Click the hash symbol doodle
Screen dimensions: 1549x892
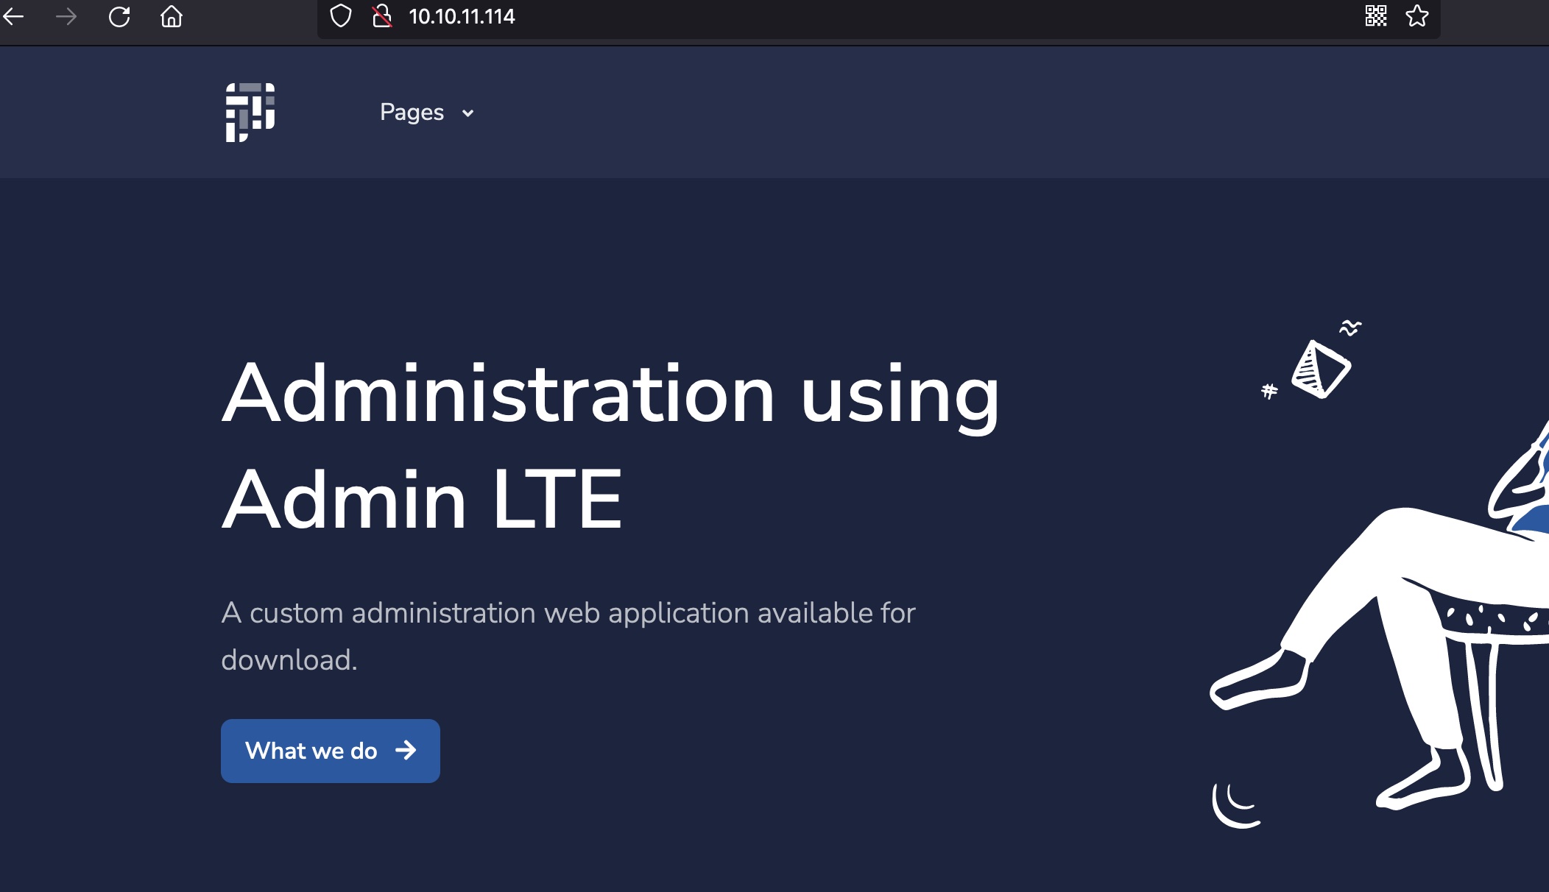pyautogui.click(x=1269, y=391)
